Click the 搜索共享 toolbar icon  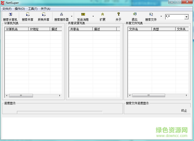pos(28,14)
